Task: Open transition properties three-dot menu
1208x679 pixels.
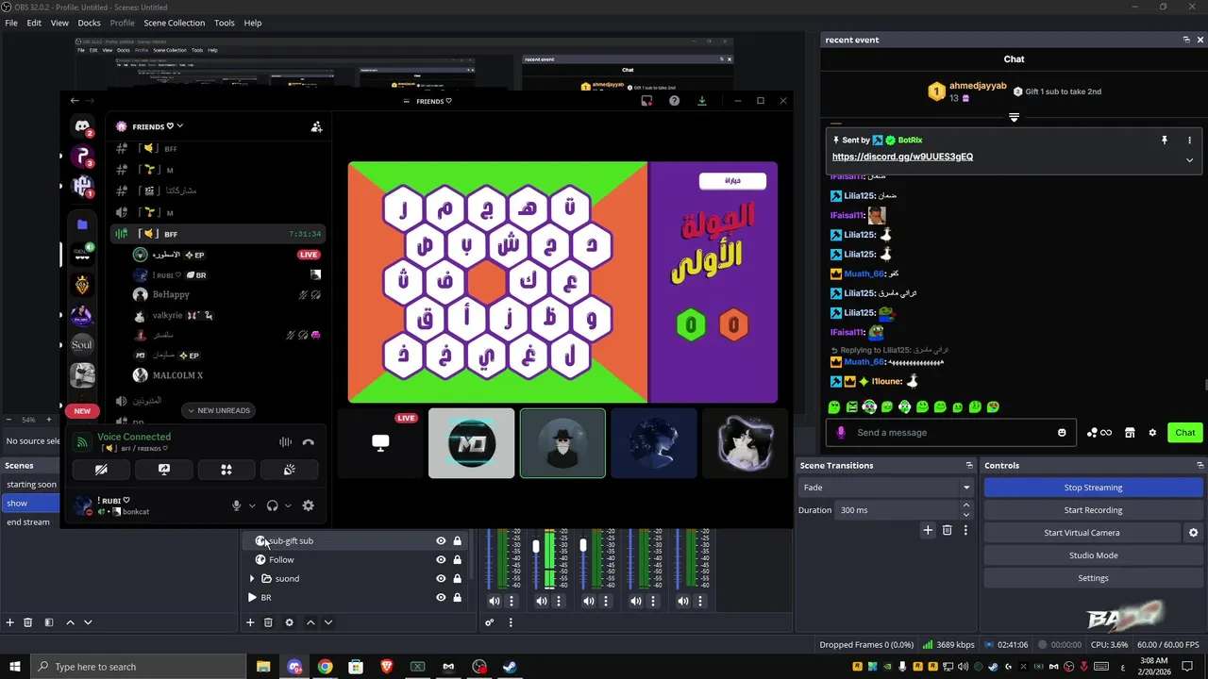Action: [965, 531]
